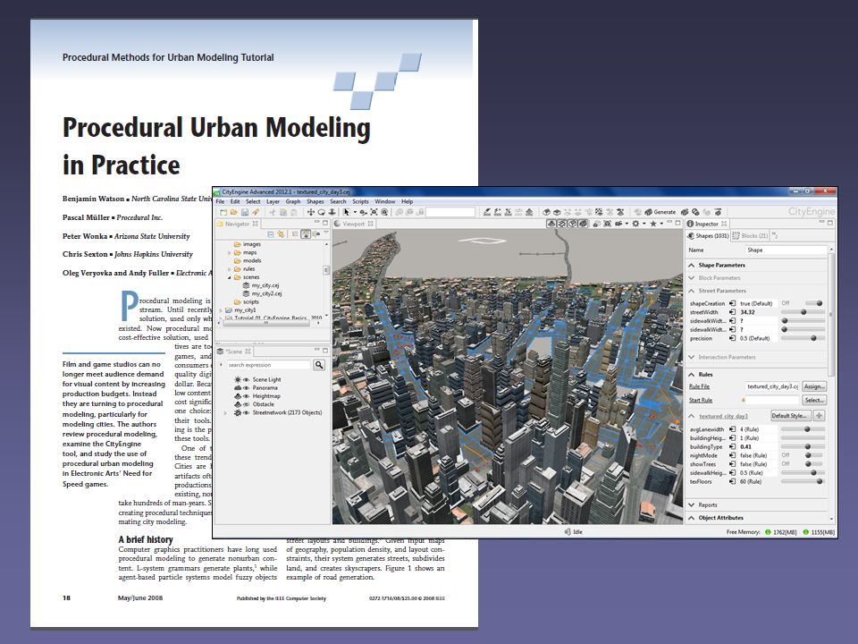Viewport: 858px width, 644px height.
Task: Open the File menu
Action: pos(220,201)
